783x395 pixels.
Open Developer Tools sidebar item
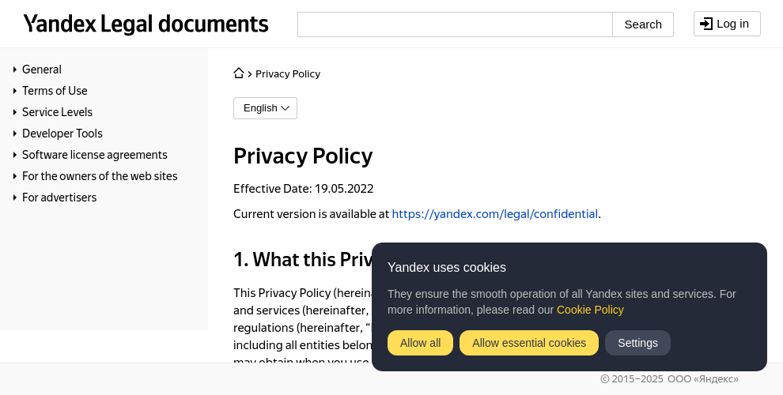[x=62, y=134]
